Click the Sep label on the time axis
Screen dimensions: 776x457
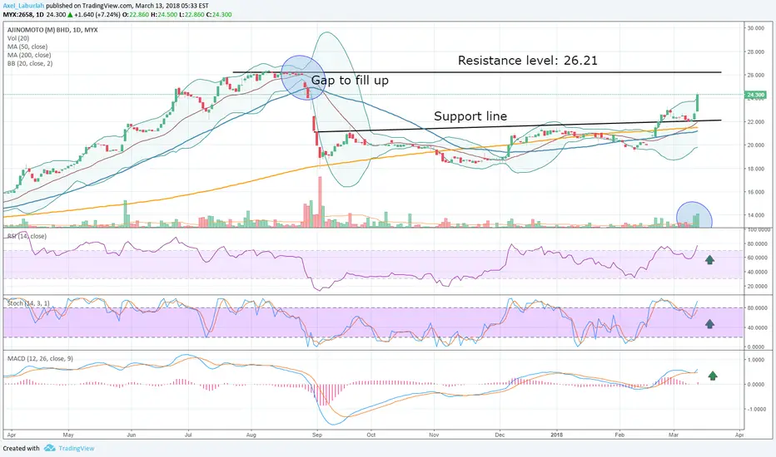coord(317,435)
